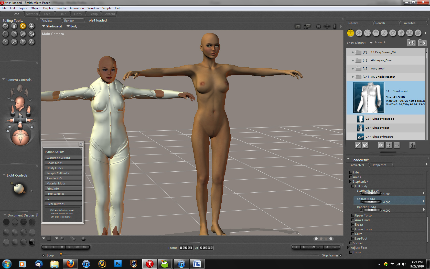This screenshot has width=430, height=269.
Task: Open the Cameras library category
Action: 410,33
